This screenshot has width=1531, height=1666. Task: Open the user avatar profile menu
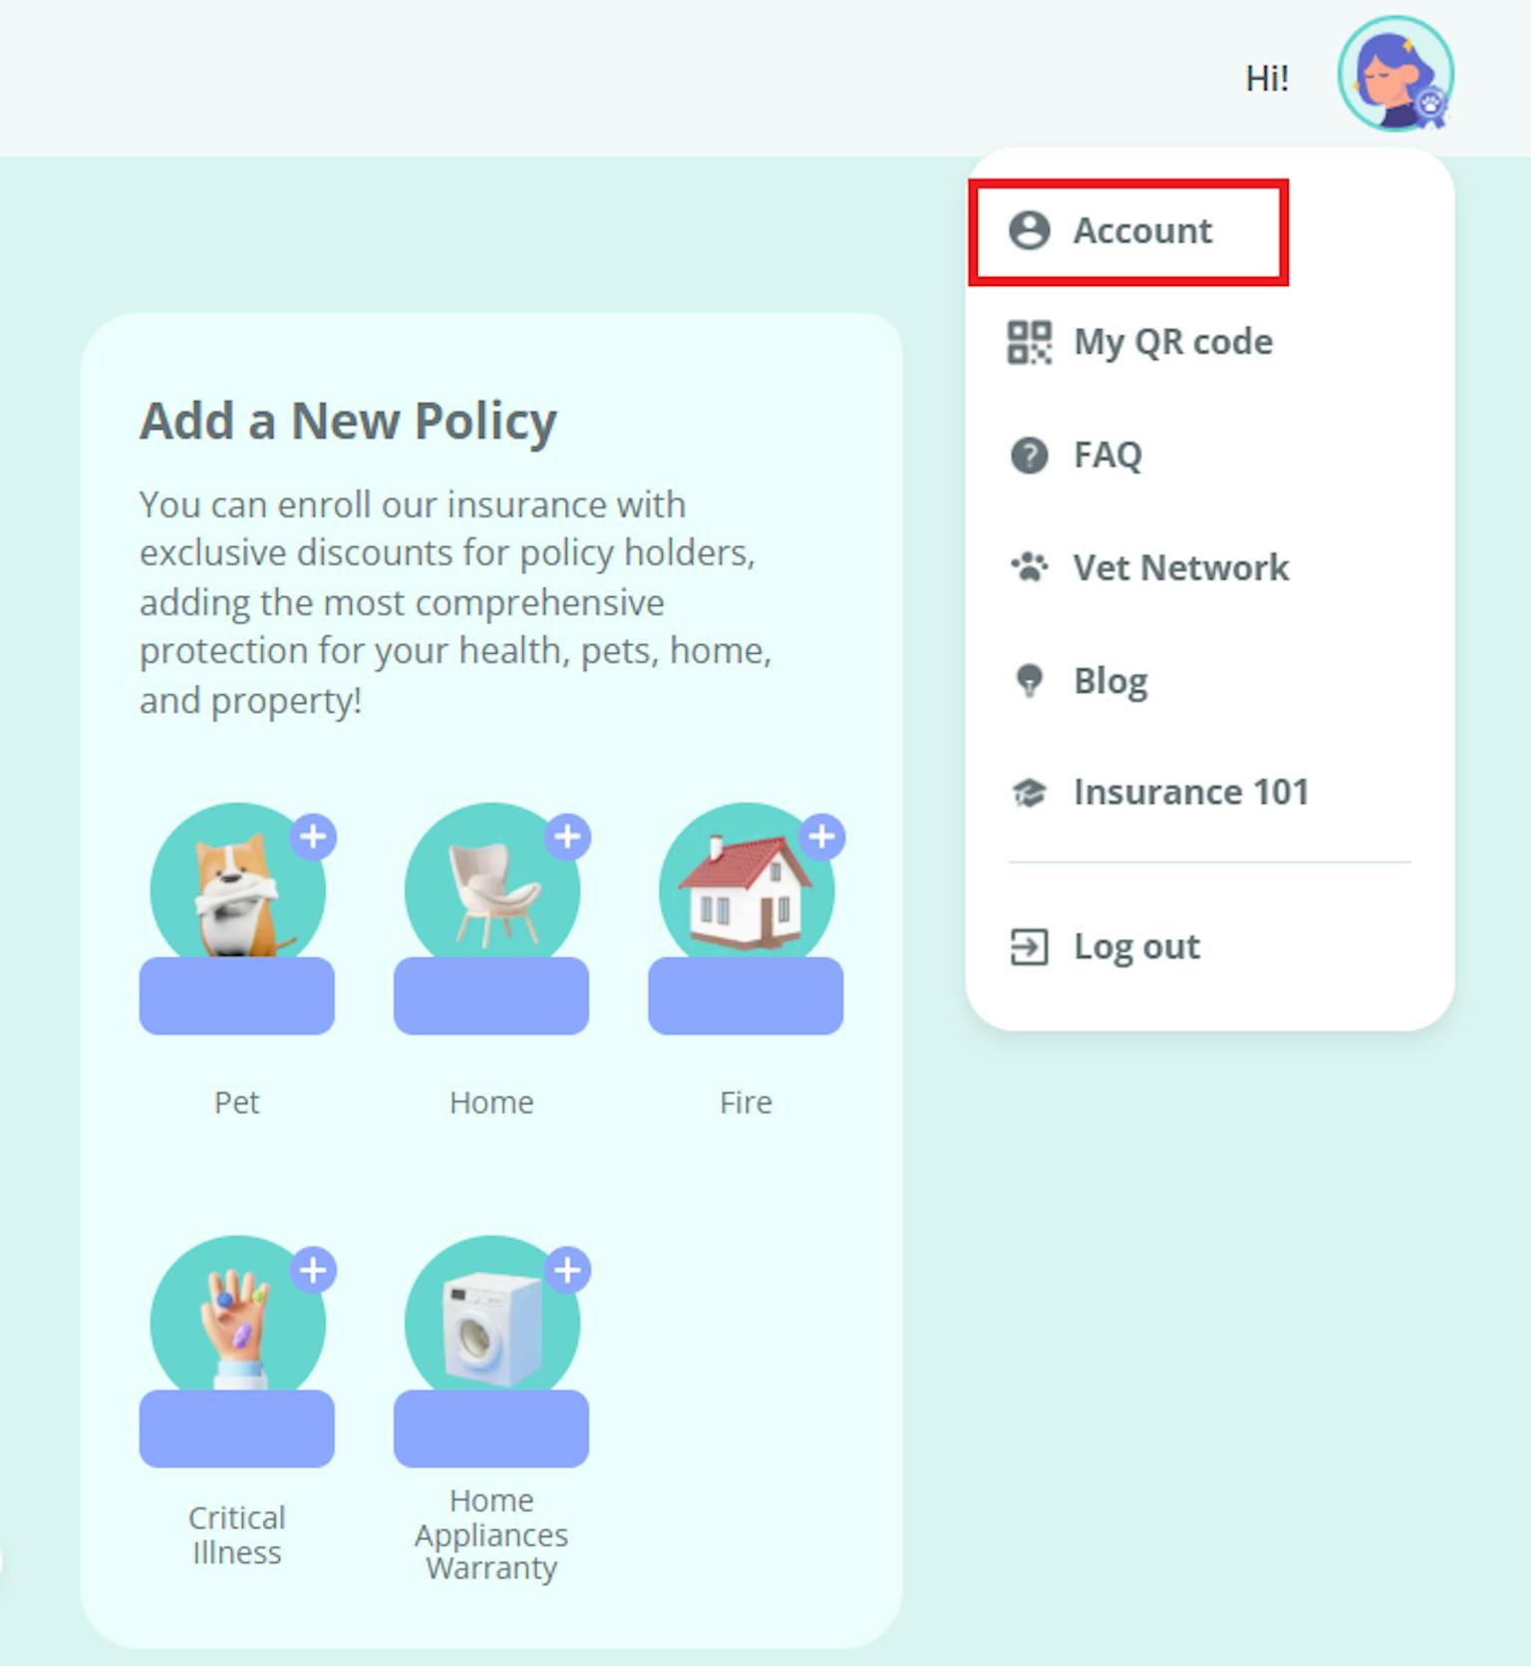pyautogui.click(x=1394, y=74)
